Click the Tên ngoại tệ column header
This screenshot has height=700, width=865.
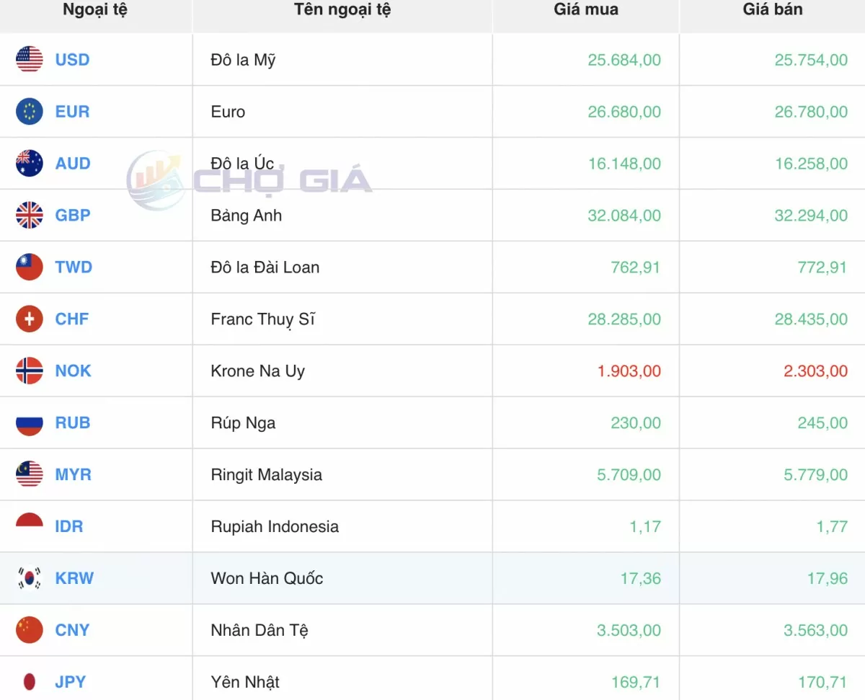click(342, 10)
